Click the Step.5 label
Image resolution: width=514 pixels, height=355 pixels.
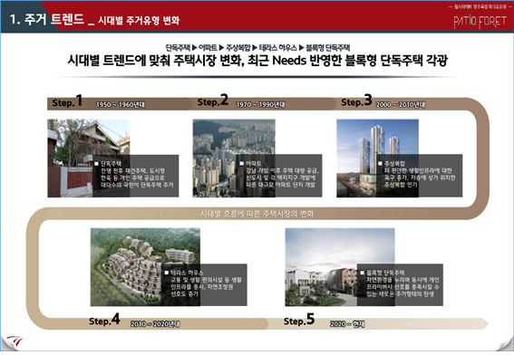tap(299, 320)
